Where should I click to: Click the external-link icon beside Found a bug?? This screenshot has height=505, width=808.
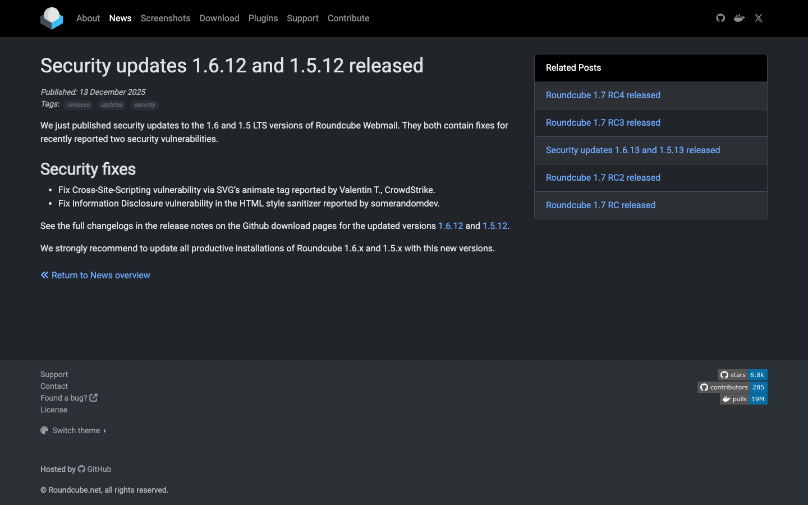point(94,397)
